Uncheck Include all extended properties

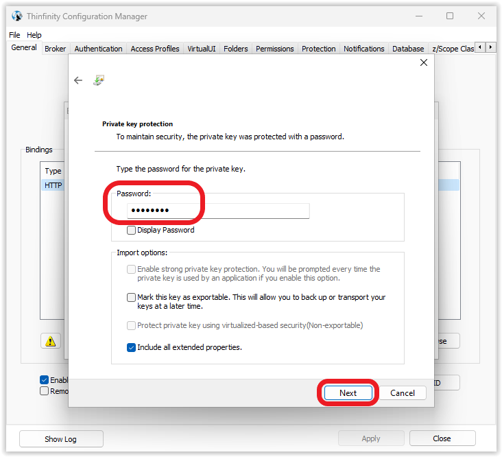pyautogui.click(x=131, y=347)
